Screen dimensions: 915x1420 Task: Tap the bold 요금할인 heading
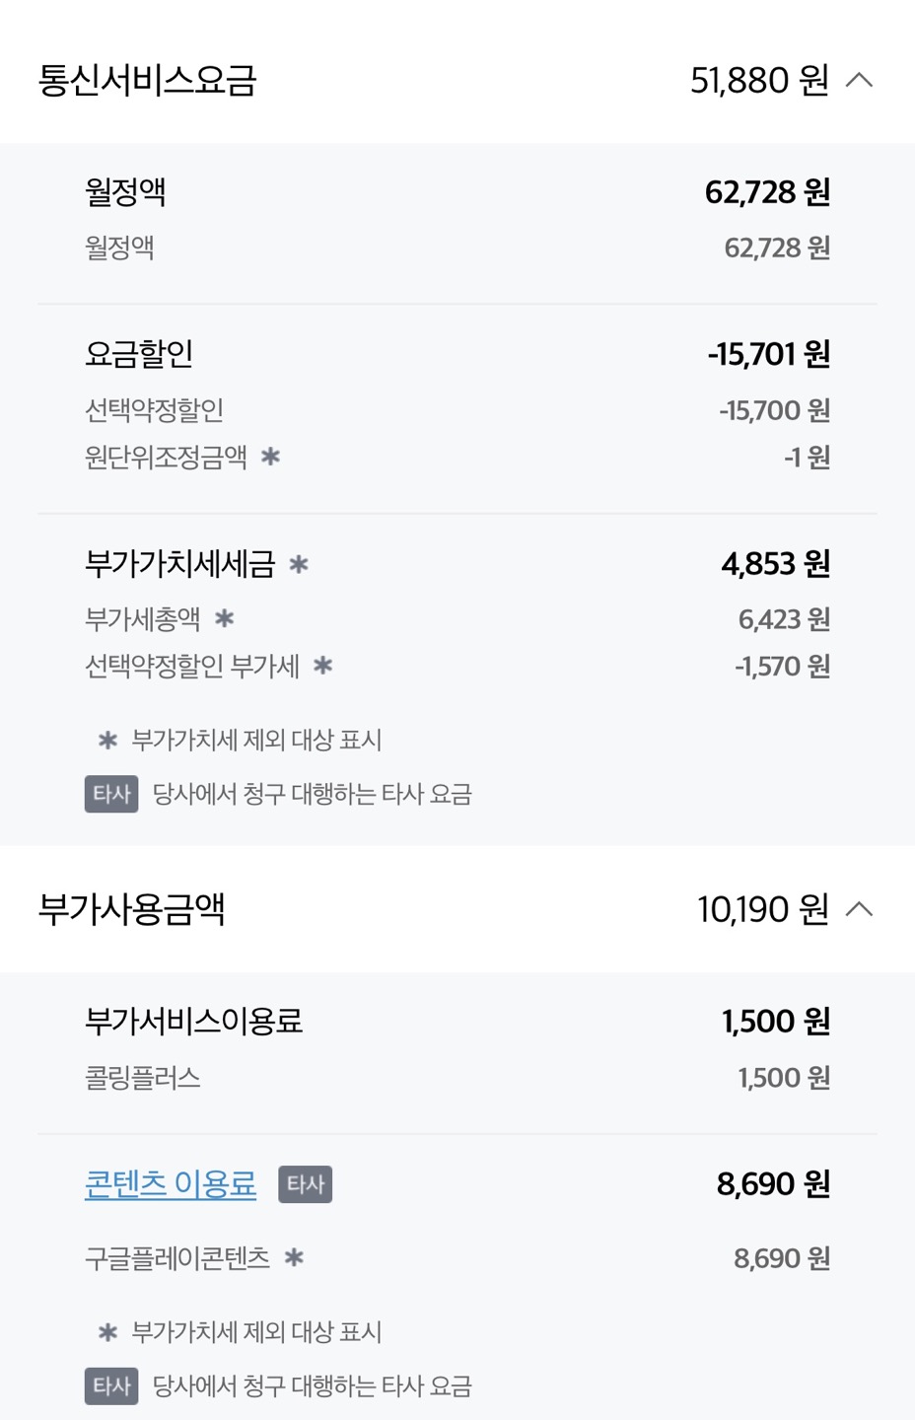click(x=139, y=353)
